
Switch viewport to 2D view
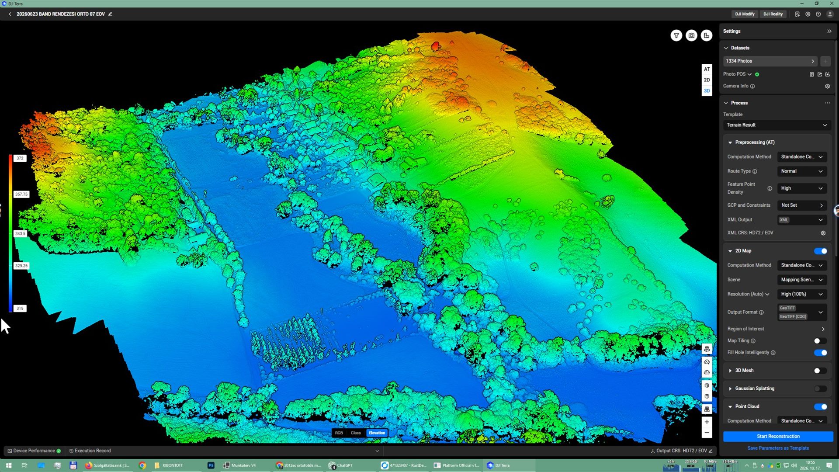[x=707, y=80]
